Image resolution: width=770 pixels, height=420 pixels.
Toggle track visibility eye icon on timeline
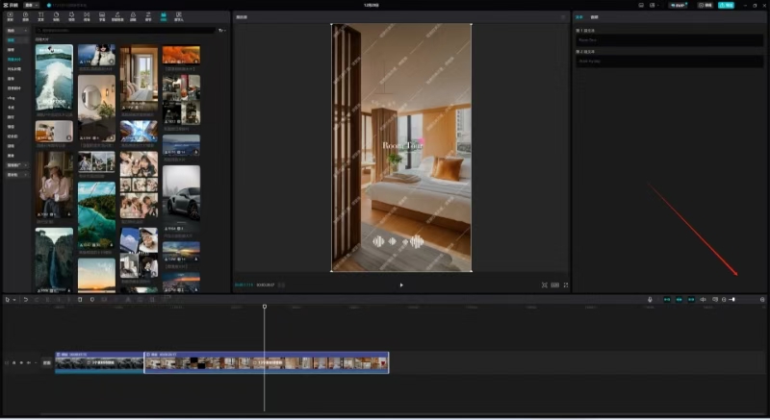pos(21,363)
